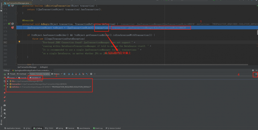This screenshot has height=130, width=258.
Task: Open the Event Log tool window
Action: click(98, 128)
